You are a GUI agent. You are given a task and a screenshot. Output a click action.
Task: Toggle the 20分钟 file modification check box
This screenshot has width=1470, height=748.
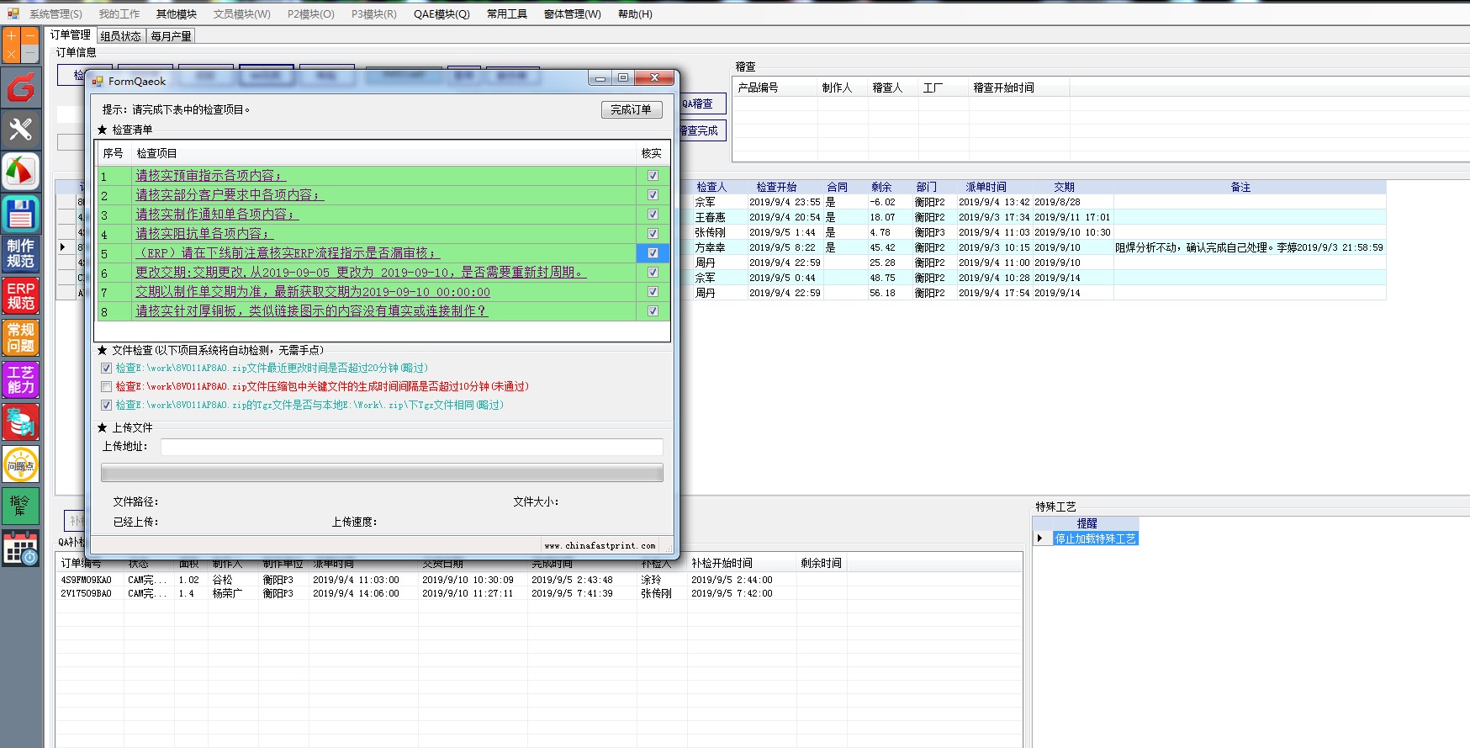tap(106, 369)
